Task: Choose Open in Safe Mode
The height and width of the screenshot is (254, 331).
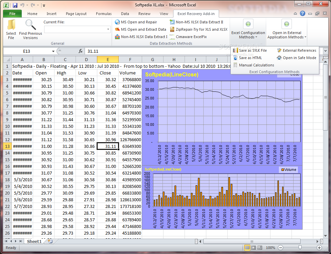Action: pyautogui.click(x=297, y=58)
